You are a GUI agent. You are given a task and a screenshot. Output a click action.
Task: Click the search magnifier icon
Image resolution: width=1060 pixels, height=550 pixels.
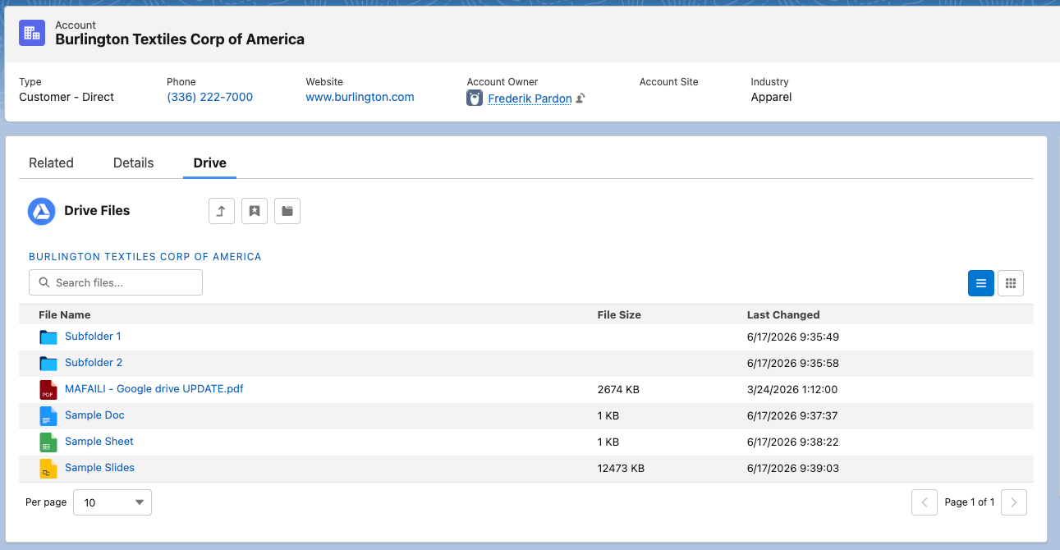pos(44,282)
